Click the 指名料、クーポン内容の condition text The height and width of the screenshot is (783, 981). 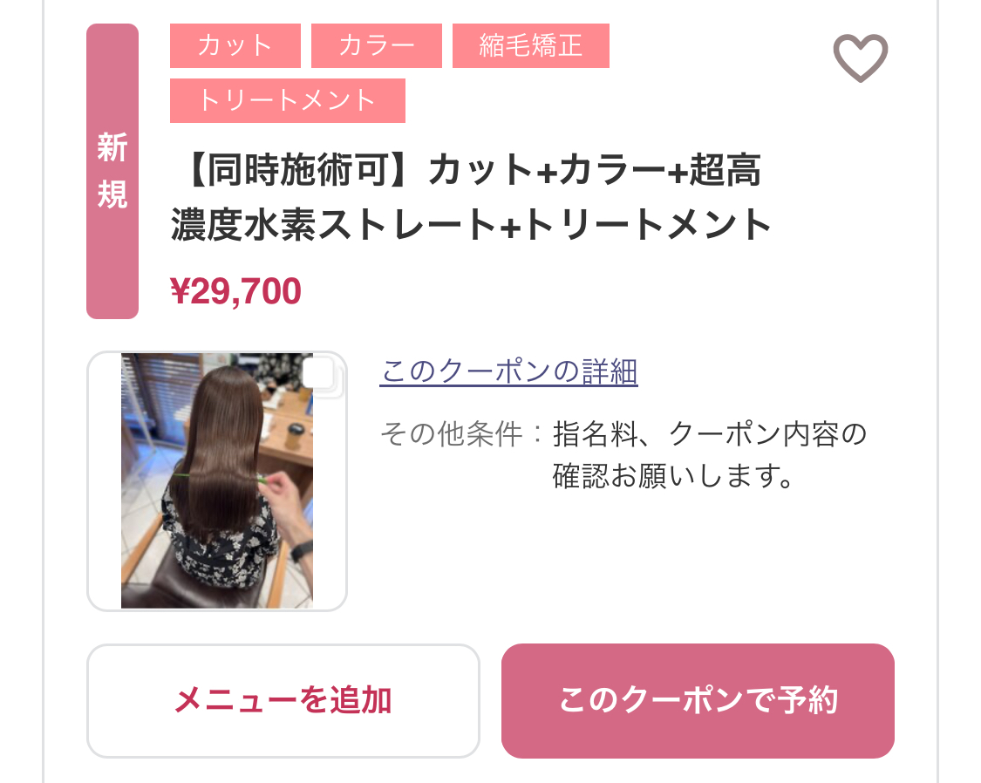710,434
